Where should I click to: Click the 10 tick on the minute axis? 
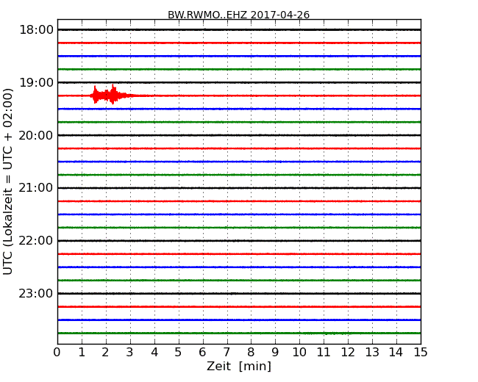tap(299, 353)
